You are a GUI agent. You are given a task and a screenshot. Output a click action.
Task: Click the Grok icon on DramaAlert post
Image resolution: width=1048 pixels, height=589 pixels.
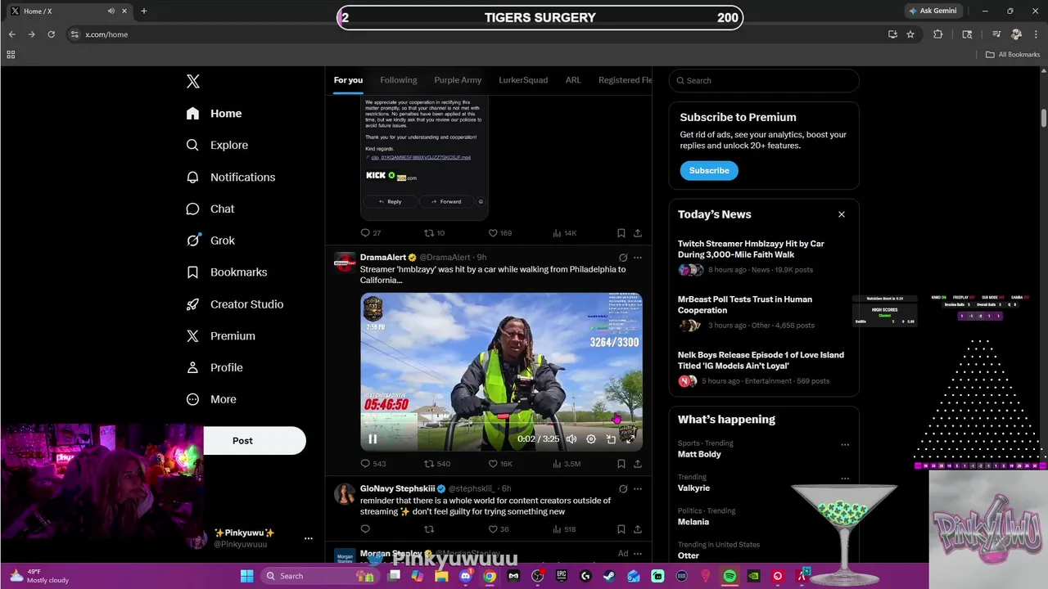623,258
